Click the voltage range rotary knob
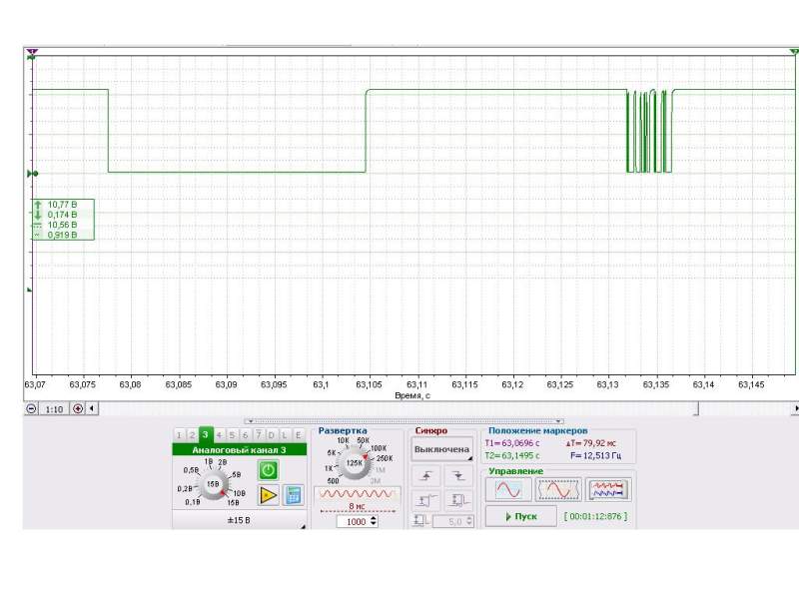The image size is (799, 599). [x=212, y=483]
